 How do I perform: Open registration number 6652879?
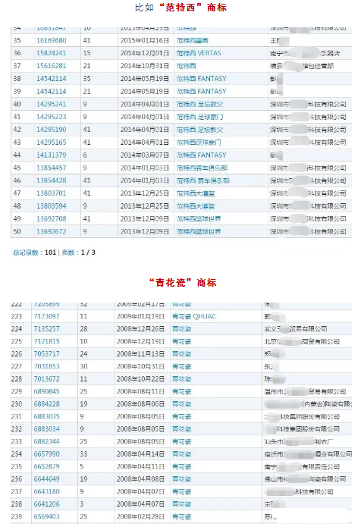point(46,466)
